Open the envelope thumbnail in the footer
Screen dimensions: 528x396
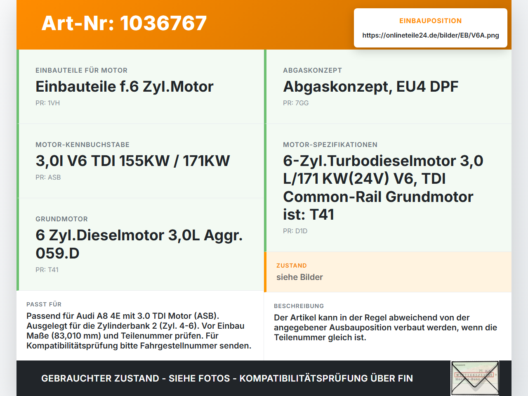point(475,378)
